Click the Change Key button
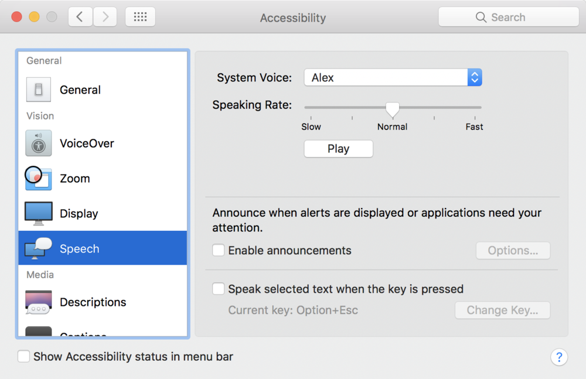The image size is (586, 379). point(502,310)
